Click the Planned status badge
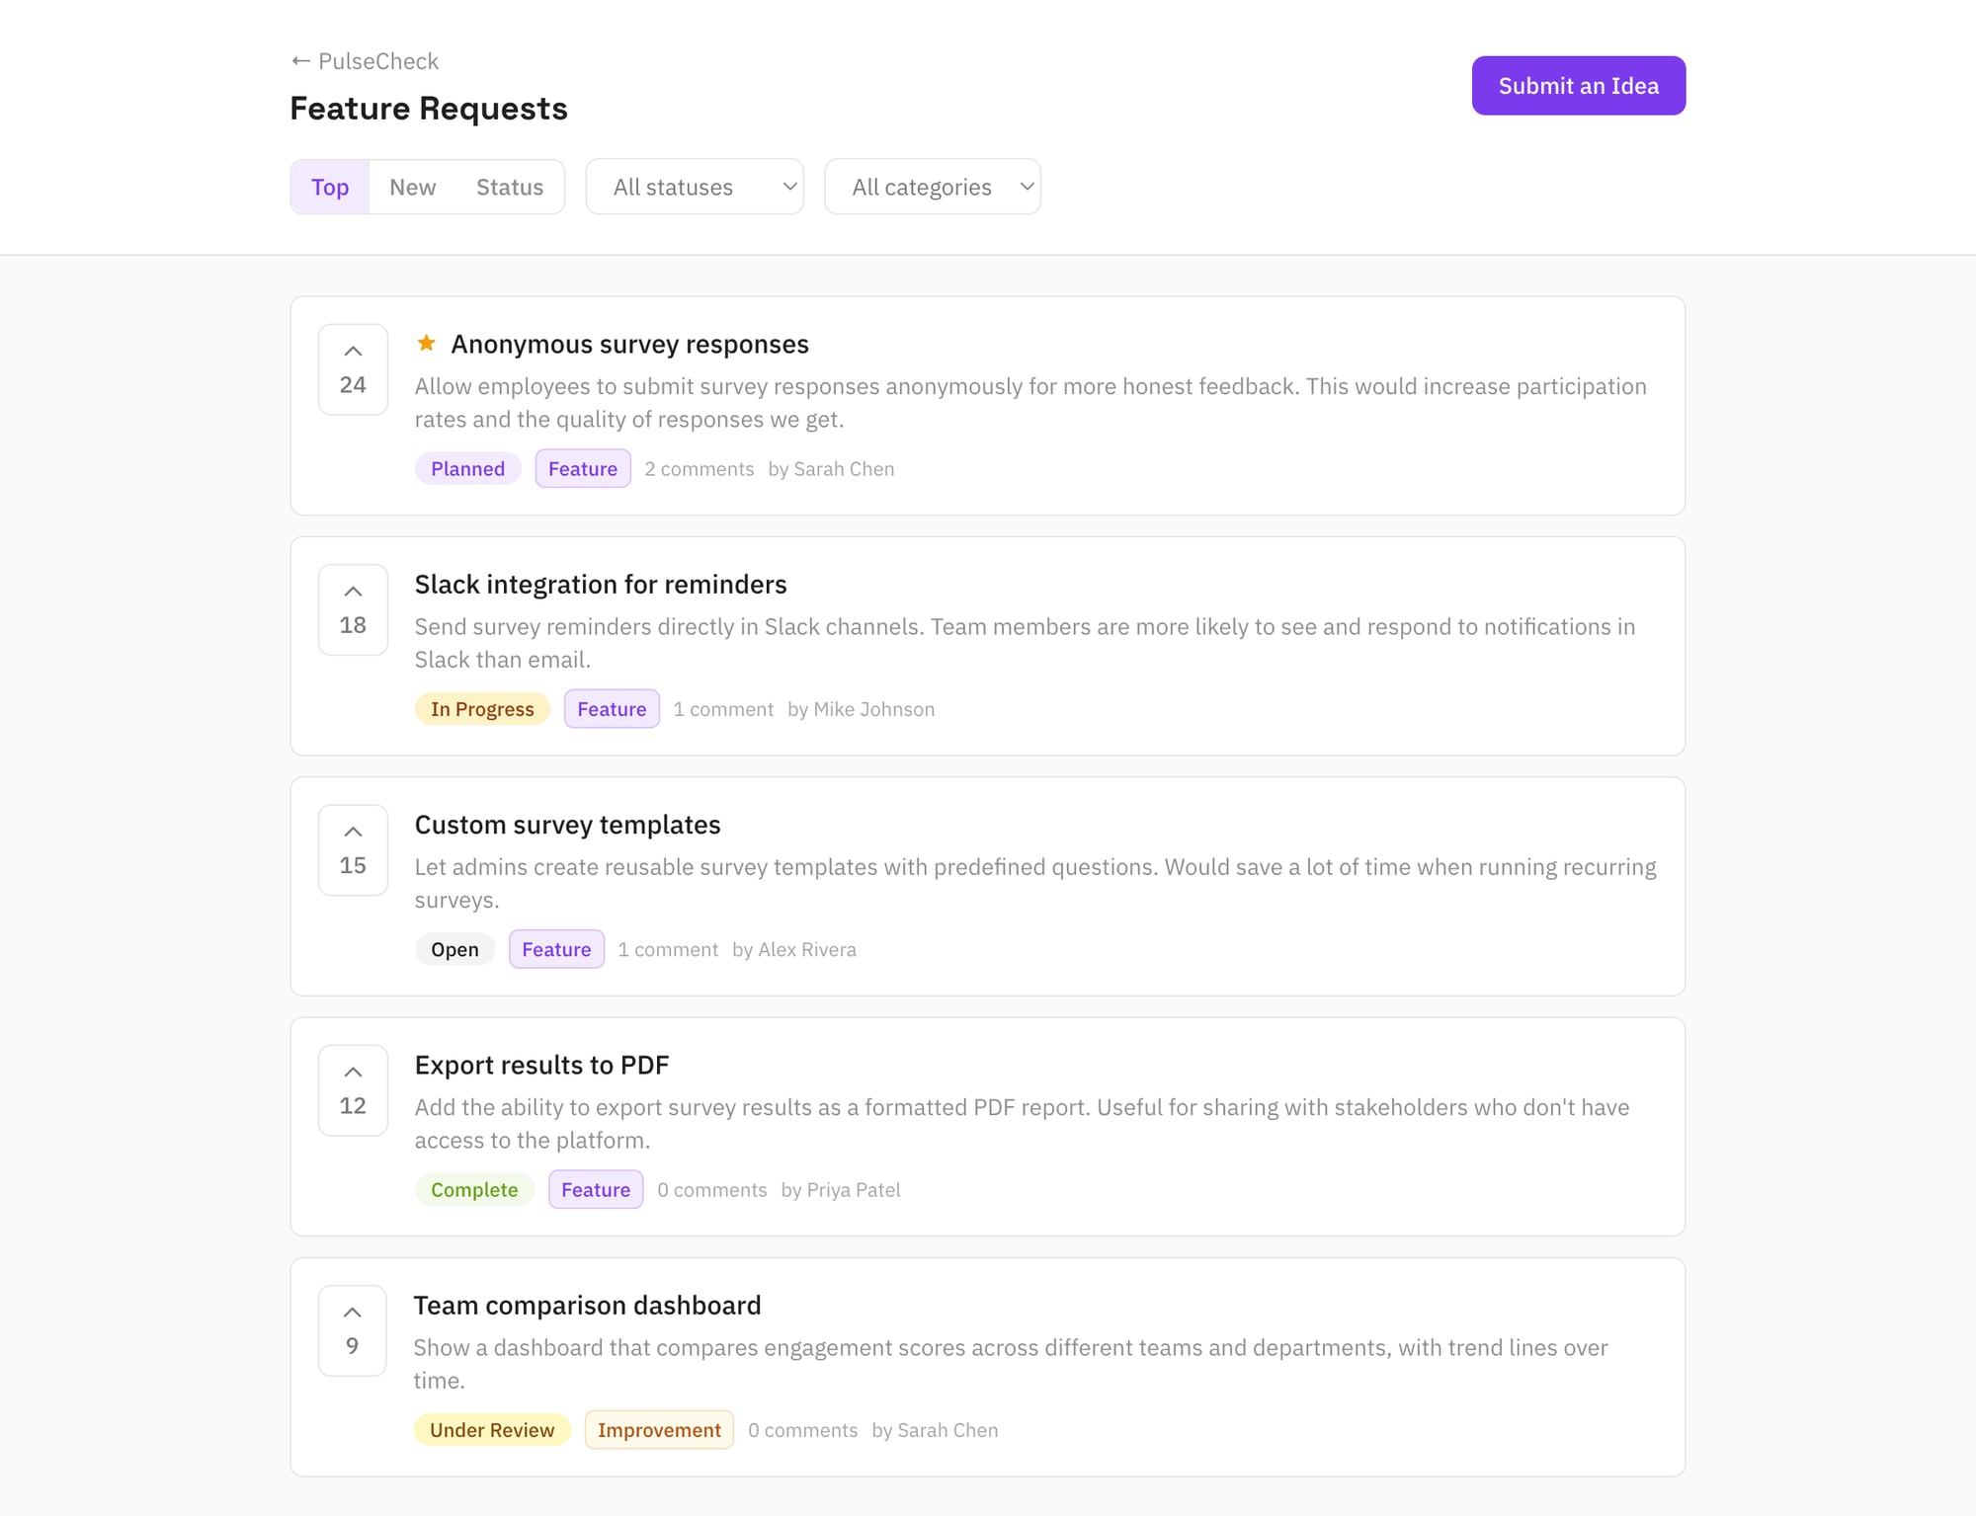Screen dimensions: 1976x1516 pos(467,468)
